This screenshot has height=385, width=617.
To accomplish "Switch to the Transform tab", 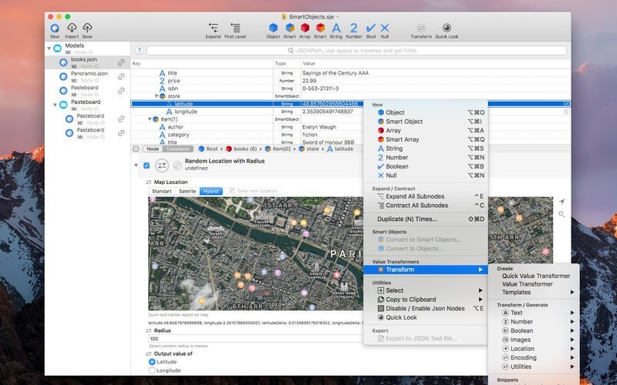I will (x=177, y=149).
